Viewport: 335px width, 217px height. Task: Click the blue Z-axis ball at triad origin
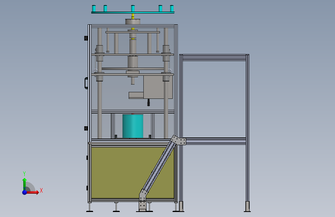tap(25, 192)
